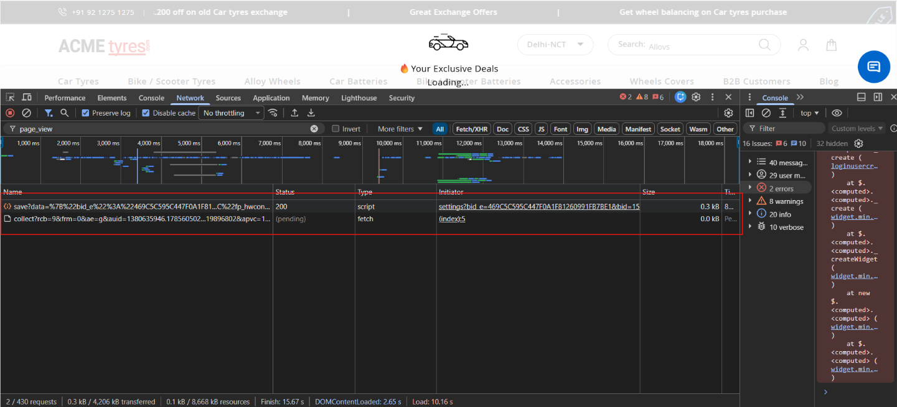The width and height of the screenshot is (897, 407).
Task: Select the Fetch/XHR filter button
Action: tap(472, 129)
